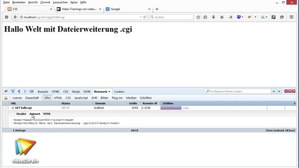Reload the page with the refresh icon
299x168 pixels.
pyautogui.click(x=145, y=17)
